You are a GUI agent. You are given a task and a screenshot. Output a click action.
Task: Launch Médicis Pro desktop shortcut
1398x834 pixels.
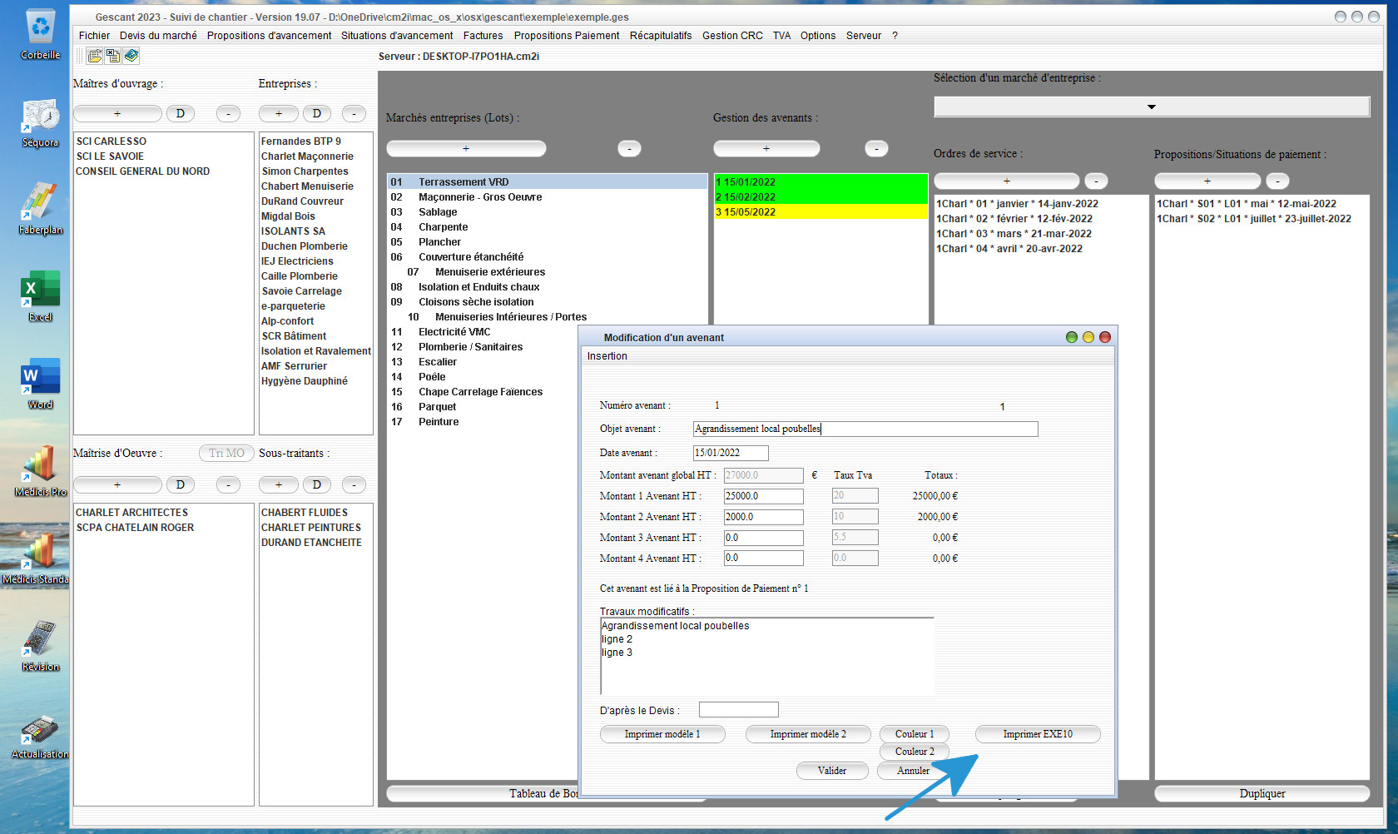[40, 471]
